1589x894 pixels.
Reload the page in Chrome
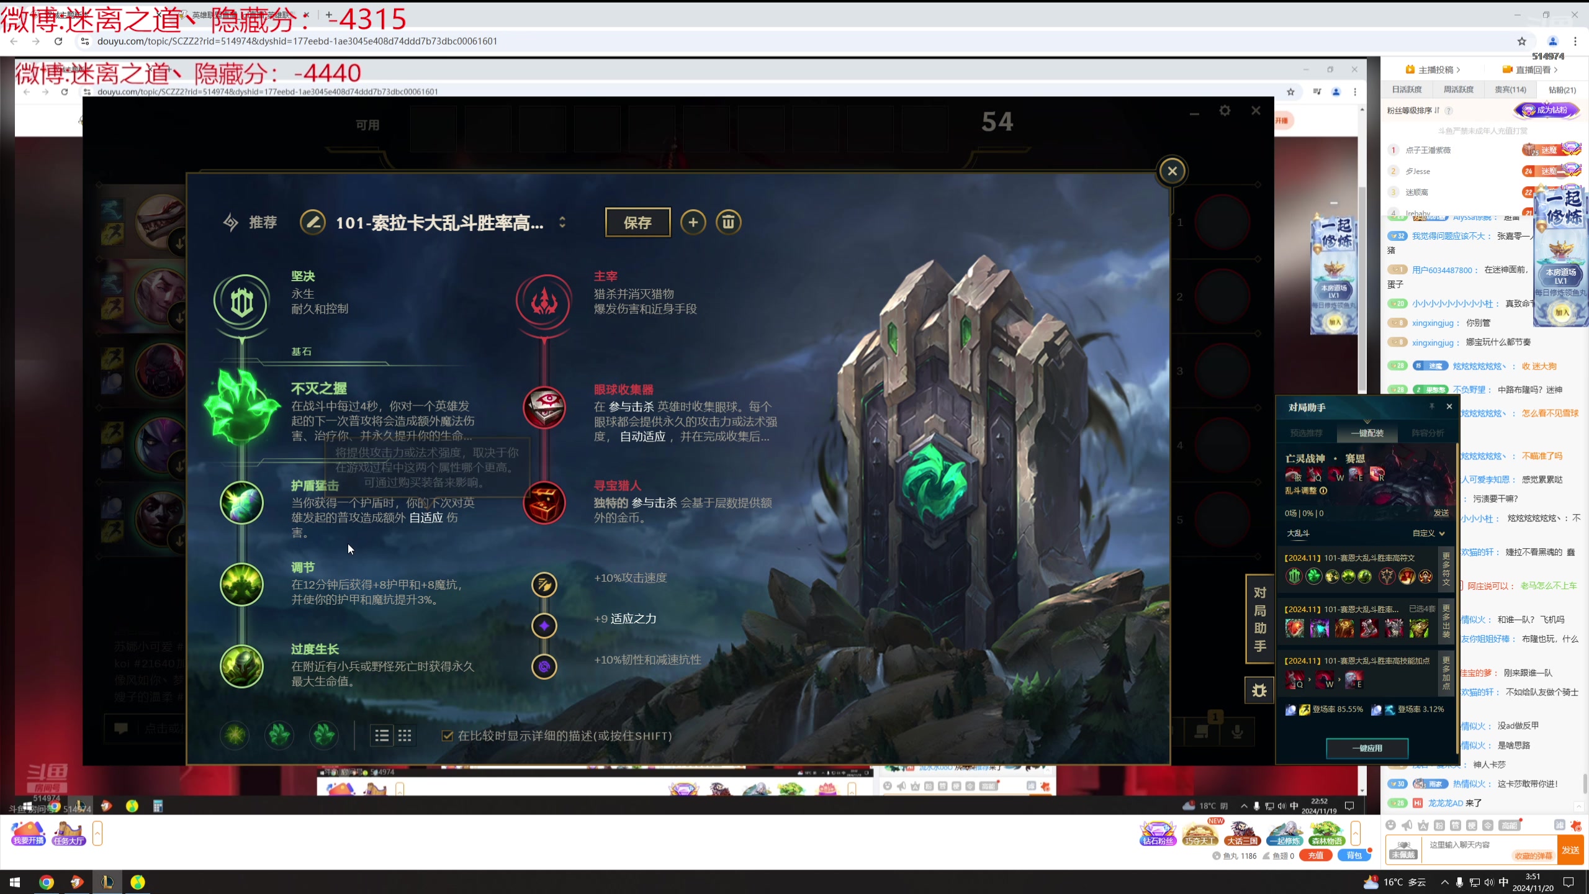tap(58, 41)
